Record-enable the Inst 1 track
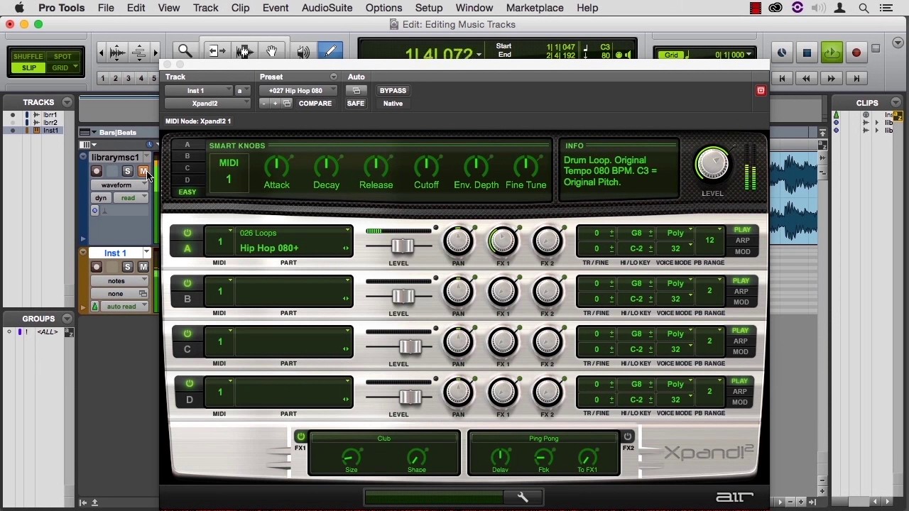This screenshot has height=511, width=909. (x=97, y=267)
